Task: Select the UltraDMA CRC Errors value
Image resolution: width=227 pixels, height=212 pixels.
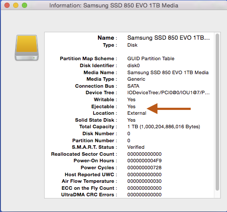Action: pos(144,195)
